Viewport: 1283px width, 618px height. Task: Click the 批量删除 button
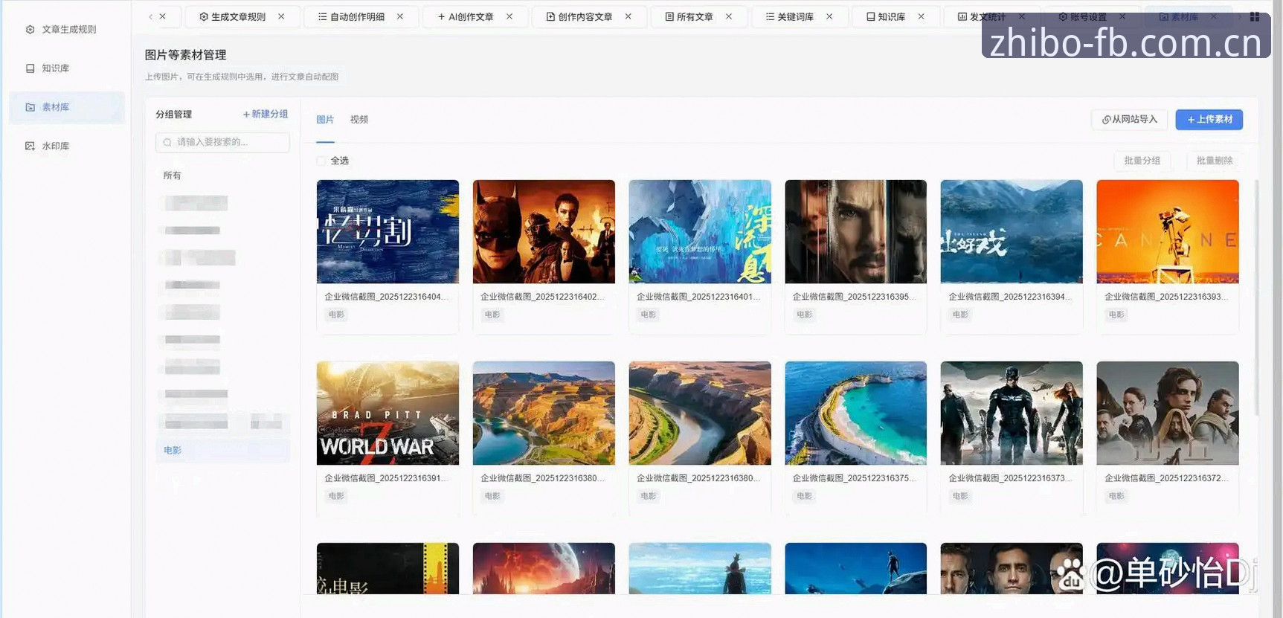pyautogui.click(x=1215, y=161)
